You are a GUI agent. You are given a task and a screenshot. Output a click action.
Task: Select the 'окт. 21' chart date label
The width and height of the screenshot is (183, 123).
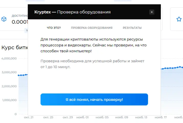[29, 117]
